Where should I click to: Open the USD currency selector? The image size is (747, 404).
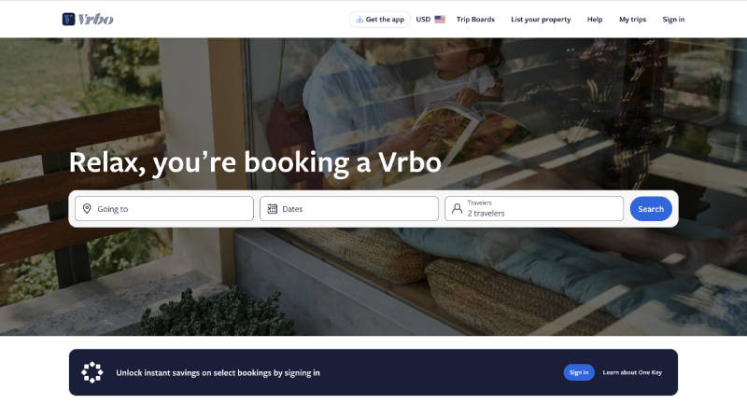(430, 19)
